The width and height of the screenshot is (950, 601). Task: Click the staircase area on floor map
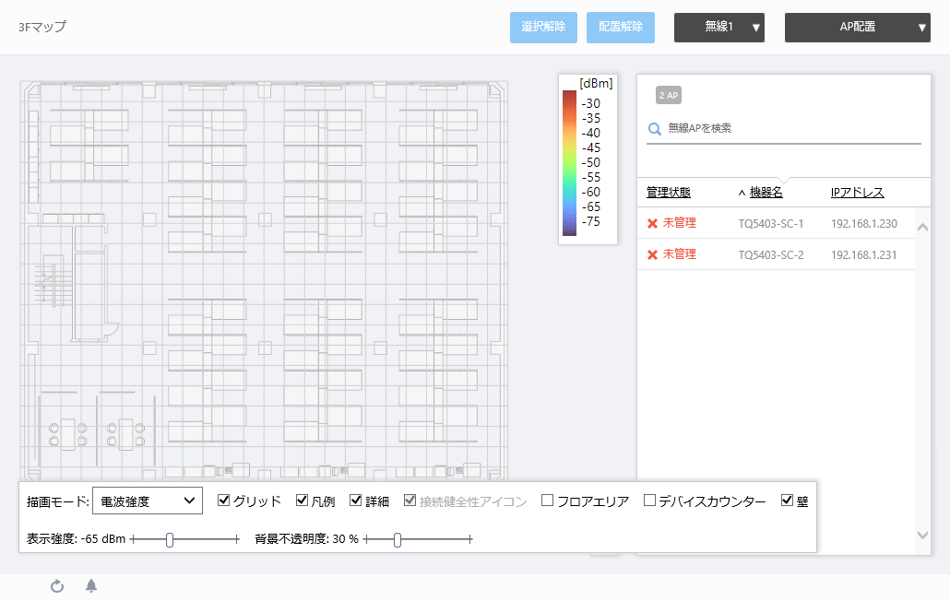[x=52, y=281]
